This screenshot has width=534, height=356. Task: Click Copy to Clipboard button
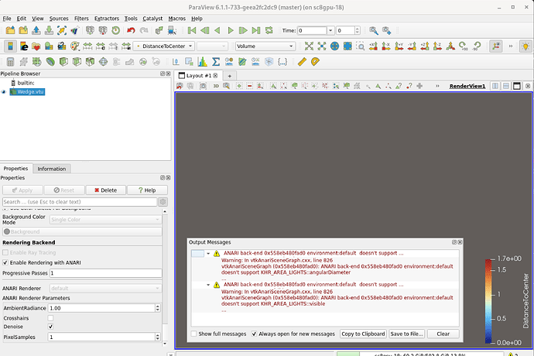pyautogui.click(x=363, y=334)
